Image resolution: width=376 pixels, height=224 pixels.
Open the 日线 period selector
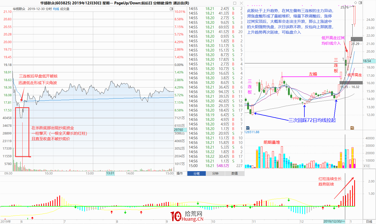(369, 221)
